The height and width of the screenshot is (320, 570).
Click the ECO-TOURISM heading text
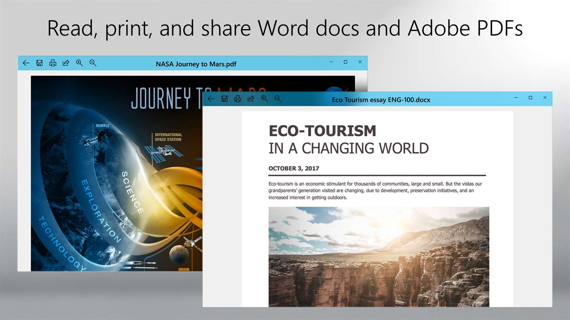coord(322,131)
